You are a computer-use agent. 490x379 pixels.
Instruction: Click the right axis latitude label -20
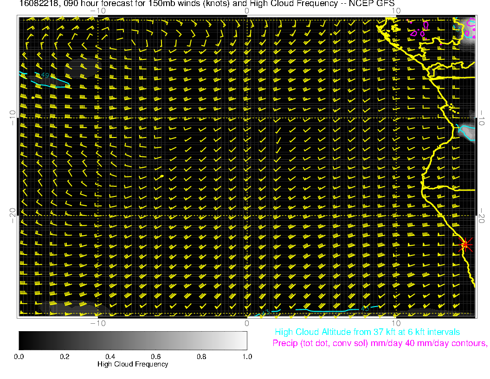[482, 216]
